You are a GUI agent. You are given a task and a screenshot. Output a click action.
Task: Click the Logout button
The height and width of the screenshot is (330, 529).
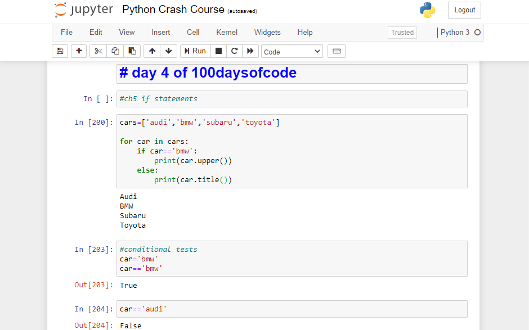pos(464,10)
